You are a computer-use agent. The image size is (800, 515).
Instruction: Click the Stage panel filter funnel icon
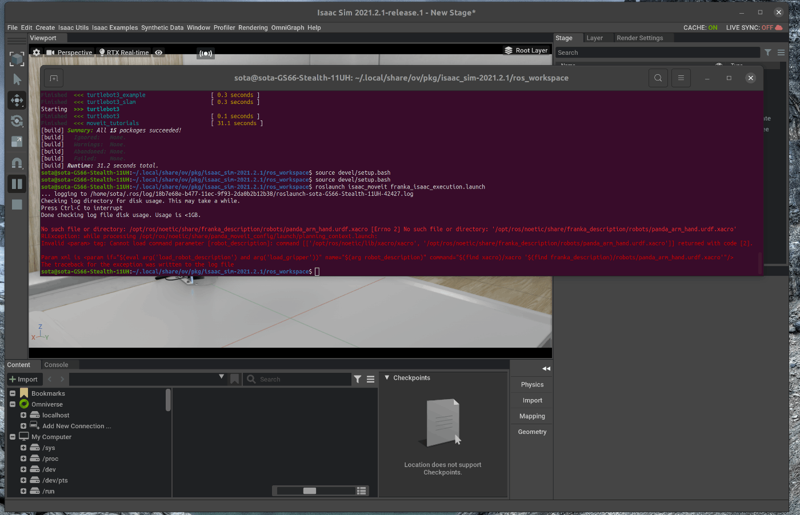point(768,53)
